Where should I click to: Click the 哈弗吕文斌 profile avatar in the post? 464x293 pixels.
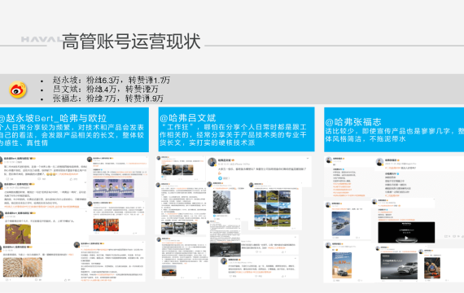tap(212, 162)
